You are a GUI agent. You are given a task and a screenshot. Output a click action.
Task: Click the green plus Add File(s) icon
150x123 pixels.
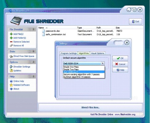(x=11, y=34)
